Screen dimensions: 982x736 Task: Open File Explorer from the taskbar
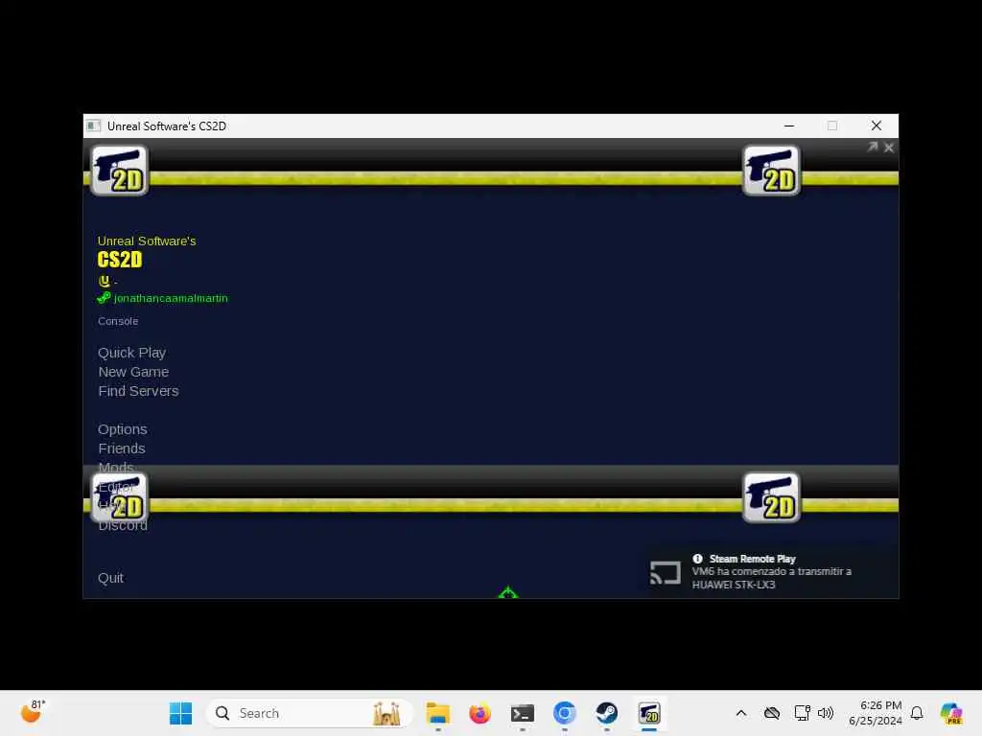pyautogui.click(x=437, y=713)
